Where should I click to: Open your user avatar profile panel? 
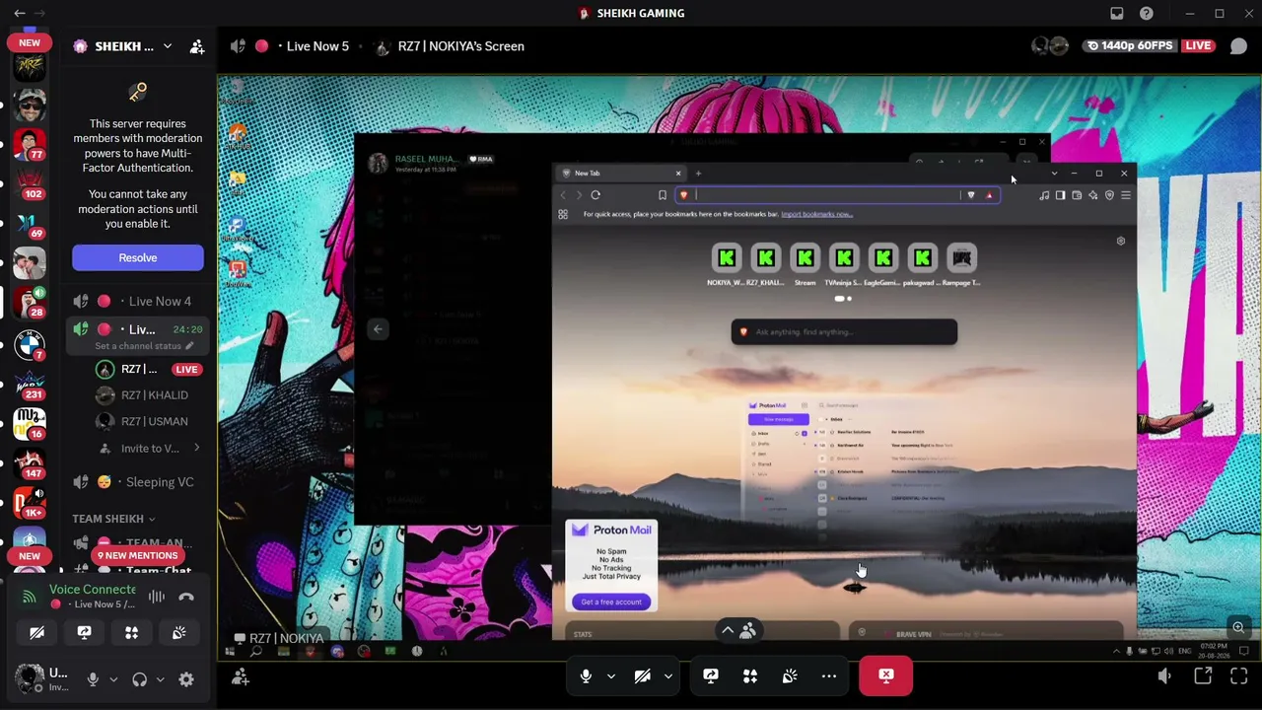coord(30,678)
